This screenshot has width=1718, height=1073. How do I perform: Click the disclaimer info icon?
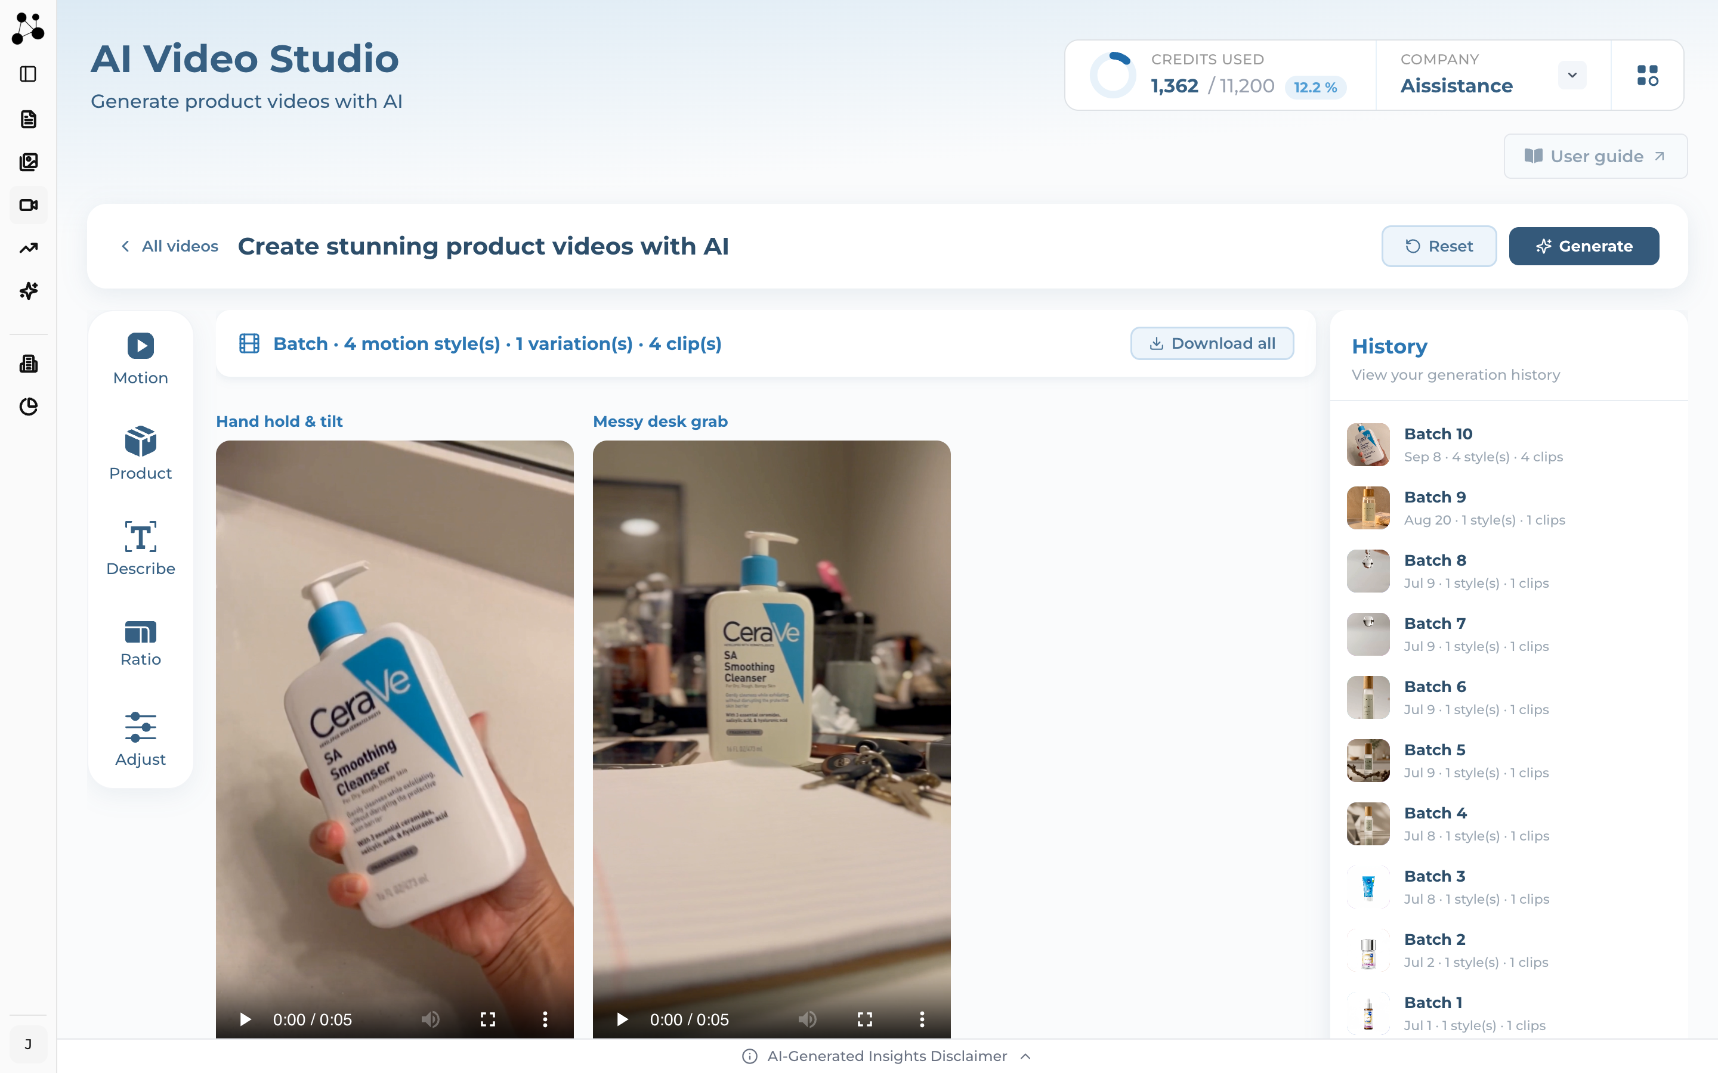point(750,1057)
